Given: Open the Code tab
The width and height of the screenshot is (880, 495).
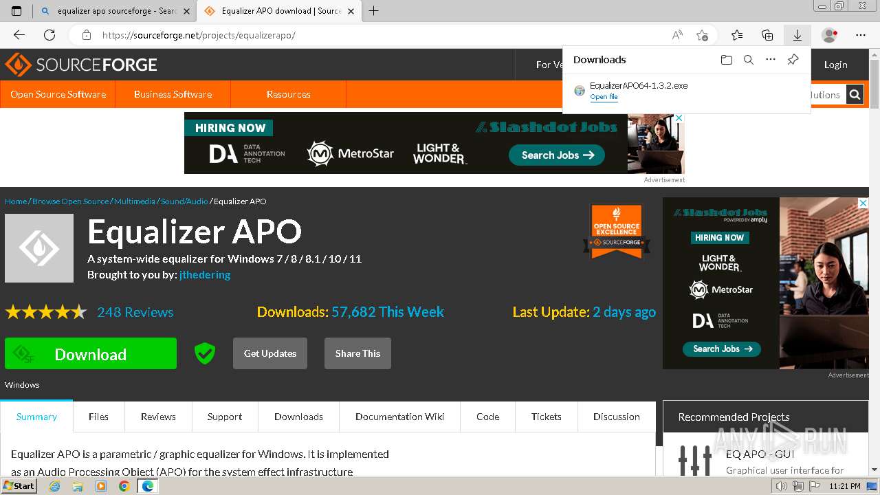Looking at the screenshot, I should 488,417.
